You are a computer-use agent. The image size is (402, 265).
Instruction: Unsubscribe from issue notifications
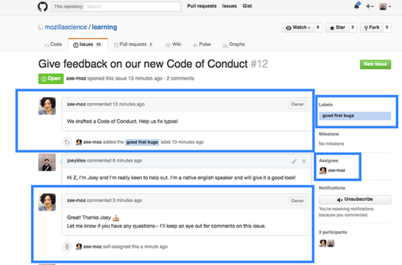tap(355, 199)
